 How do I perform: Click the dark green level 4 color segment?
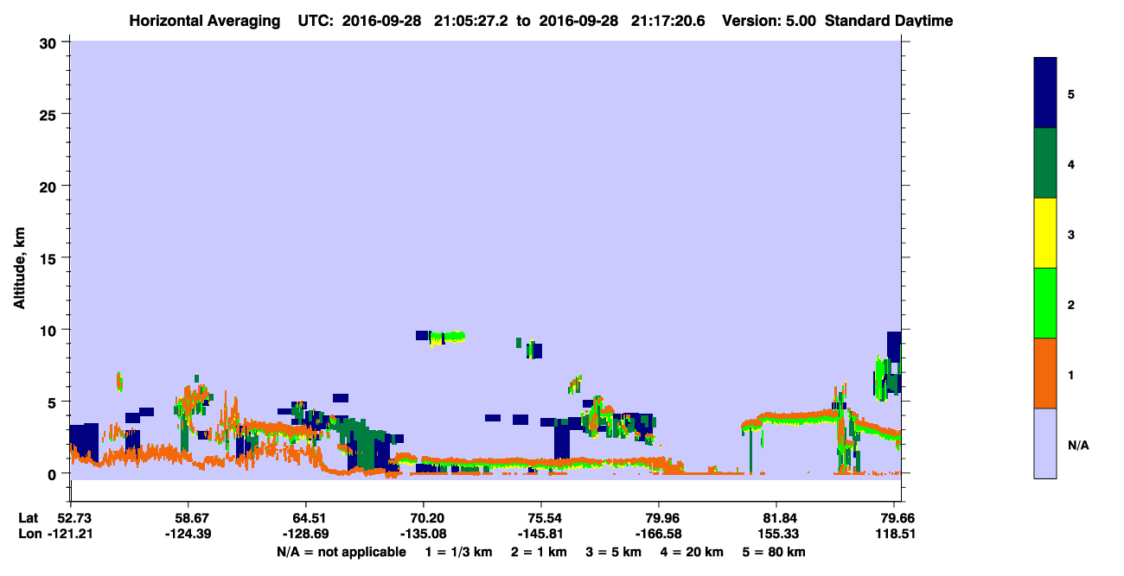(1045, 163)
